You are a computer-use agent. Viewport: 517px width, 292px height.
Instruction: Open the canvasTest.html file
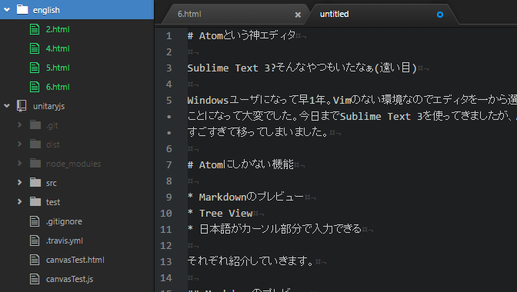coord(75,260)
